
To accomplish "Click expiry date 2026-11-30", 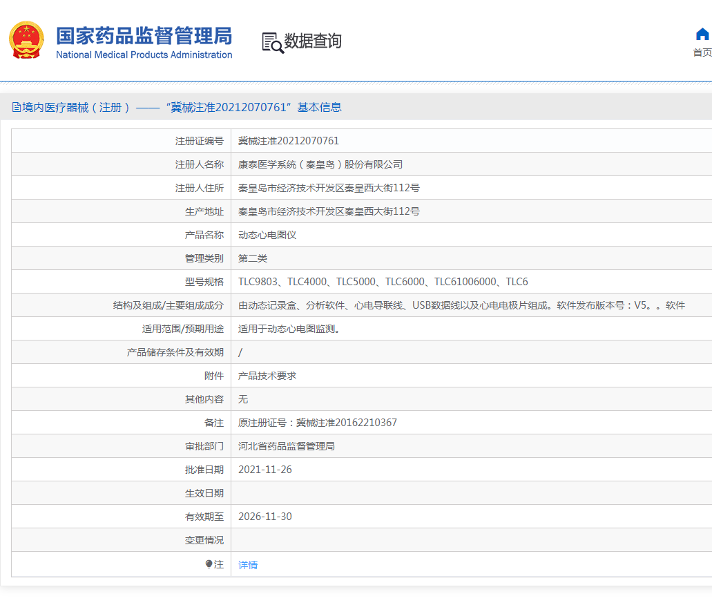I will (x=264, y=517).
